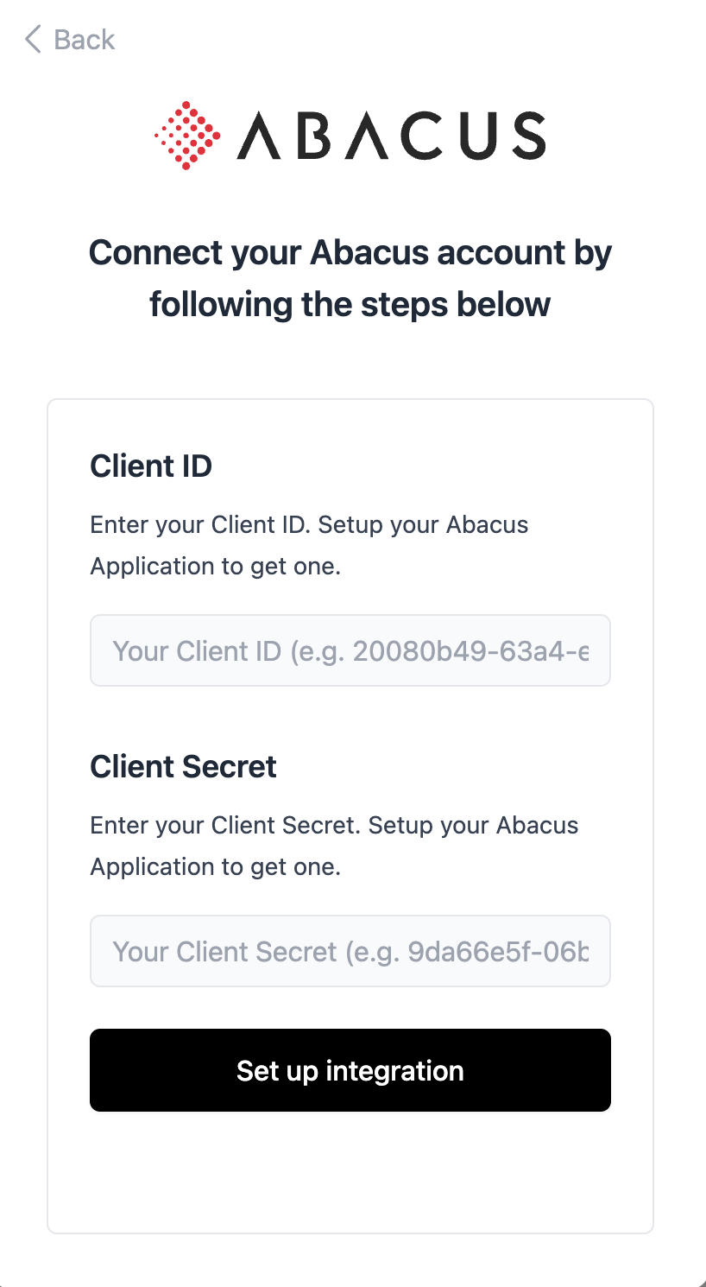The width and height of the screenshot is (706, 1287).
Task: Click the ABACUS wordmark text
Action: [391, 136]
